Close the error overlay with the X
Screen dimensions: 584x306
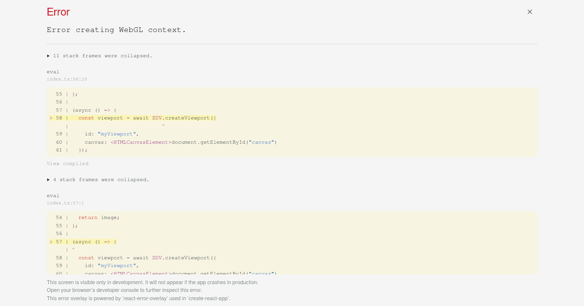[529, 12]
